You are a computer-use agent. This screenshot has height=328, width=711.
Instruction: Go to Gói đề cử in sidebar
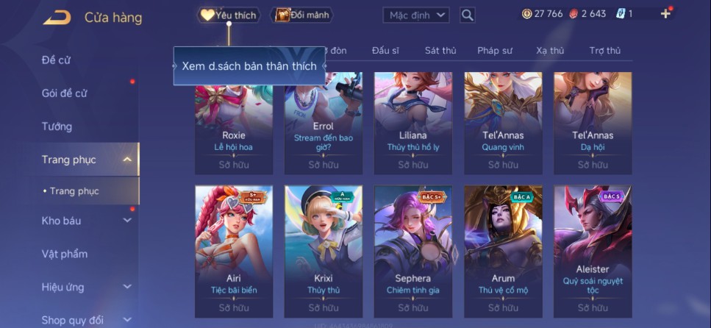coord(65,93)
